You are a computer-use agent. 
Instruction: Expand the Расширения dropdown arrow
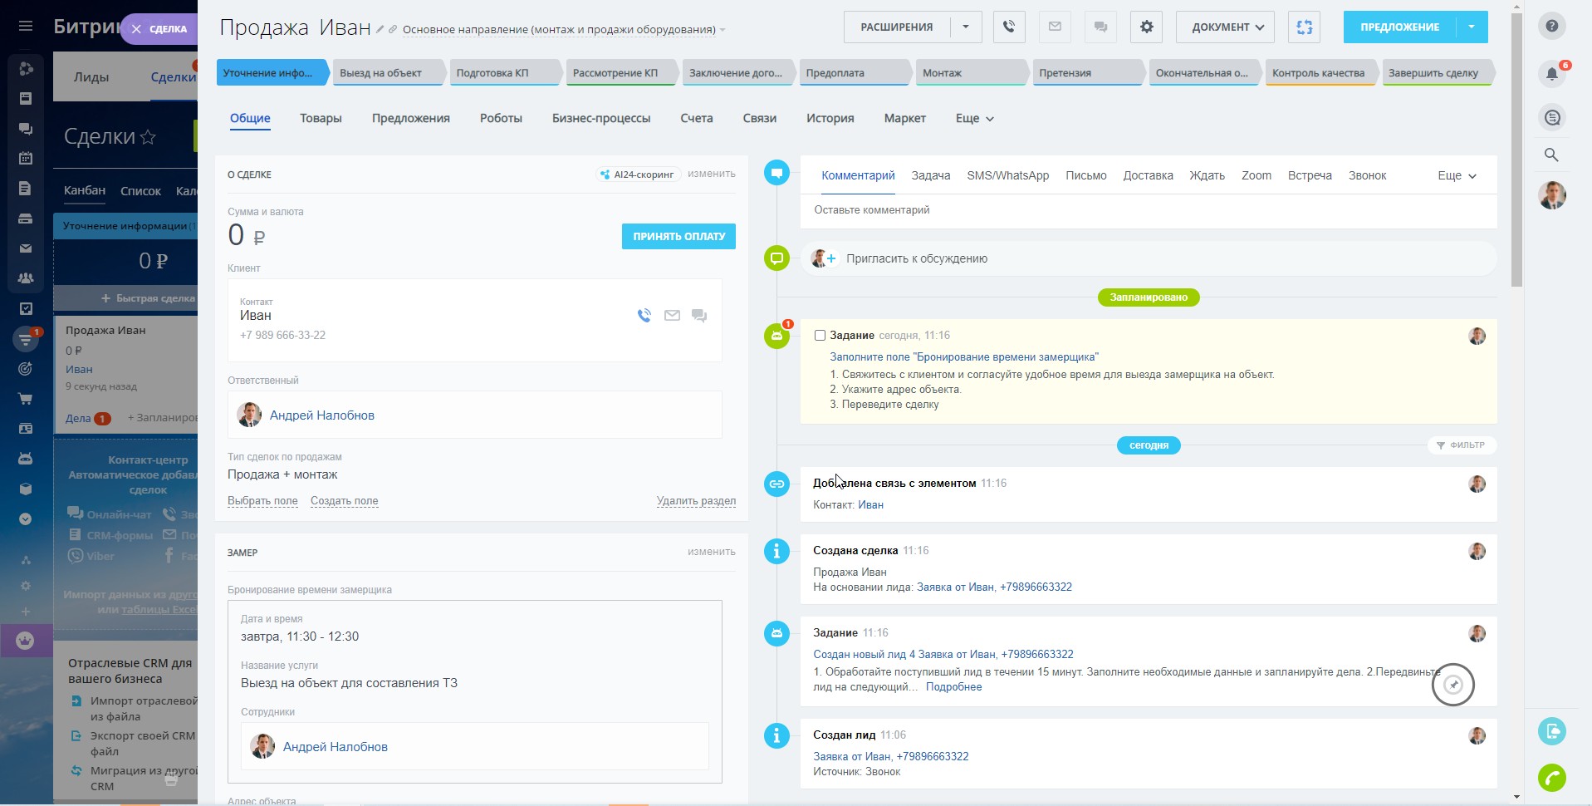tap(965, 27)
